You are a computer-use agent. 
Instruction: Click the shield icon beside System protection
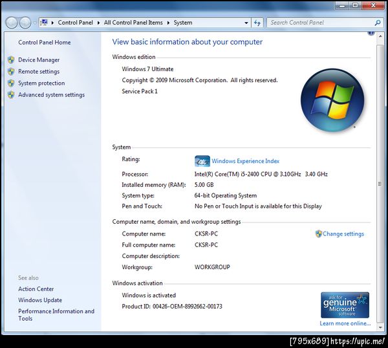[11, 83]
